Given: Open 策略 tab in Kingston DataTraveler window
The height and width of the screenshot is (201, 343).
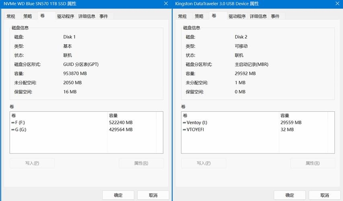Looking at the screenshot, I should 199,16.
